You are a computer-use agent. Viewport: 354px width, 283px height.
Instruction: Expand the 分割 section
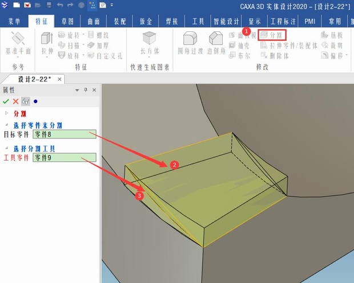tap(6, 113)
